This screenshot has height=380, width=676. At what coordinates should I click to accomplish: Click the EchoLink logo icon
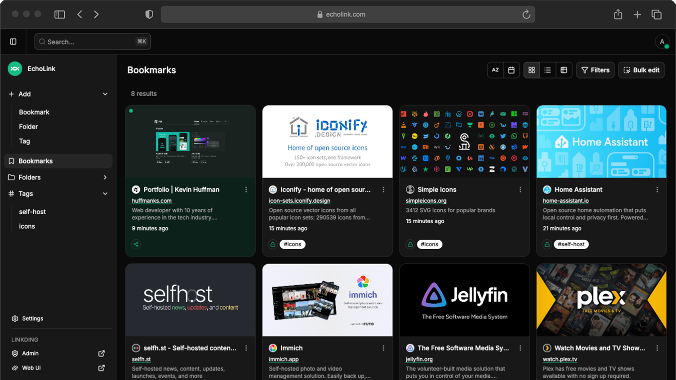[x=15, y=69]
